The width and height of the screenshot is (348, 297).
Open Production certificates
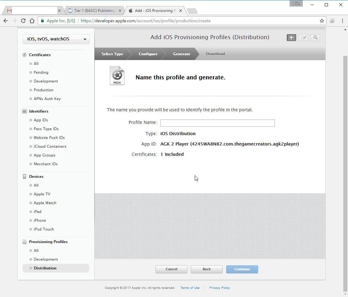tap(43, 90)
